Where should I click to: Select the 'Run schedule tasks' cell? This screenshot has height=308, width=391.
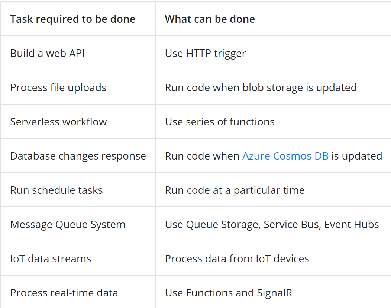(78, 190)
